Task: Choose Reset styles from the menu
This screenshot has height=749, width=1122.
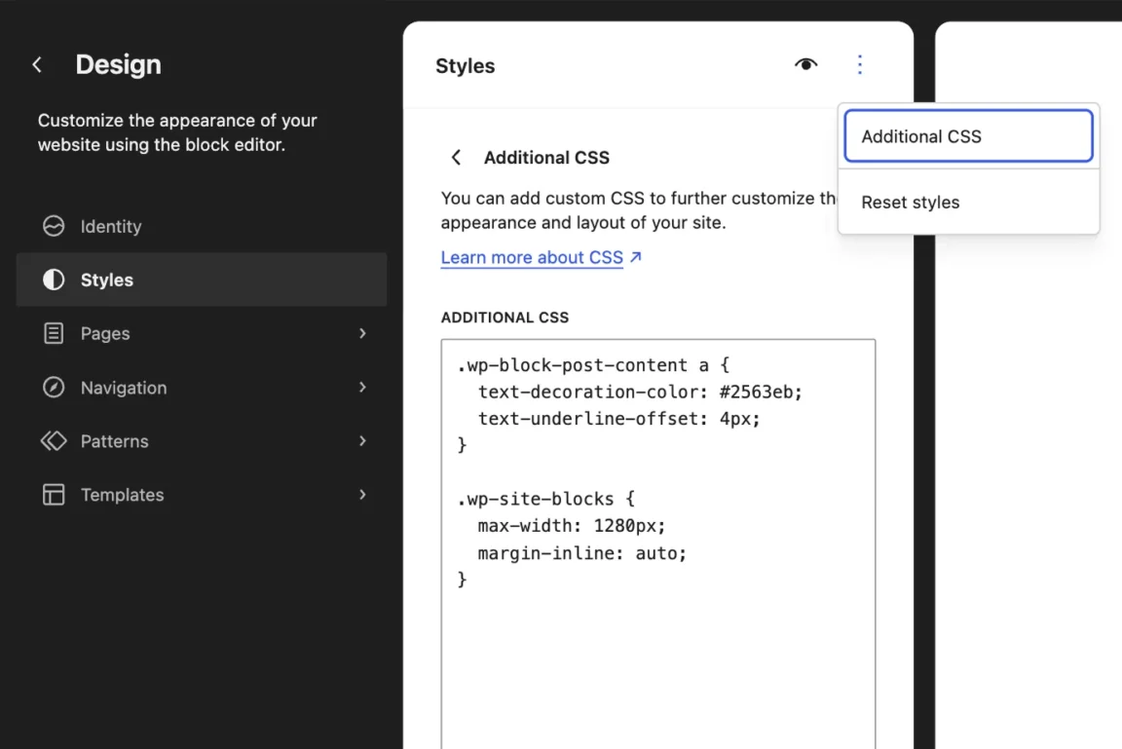Action: pyautogui.click(x=968, y=203)
